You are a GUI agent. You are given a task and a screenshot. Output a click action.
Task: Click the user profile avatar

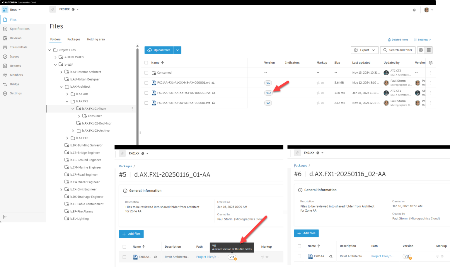click(x=427, y=10)
